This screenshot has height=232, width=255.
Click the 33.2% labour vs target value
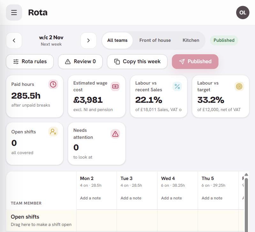pyautogui.click(x=211, y=100)
